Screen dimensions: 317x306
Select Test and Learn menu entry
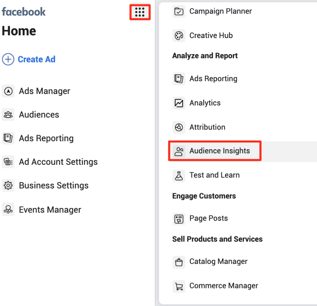point(215,175)
